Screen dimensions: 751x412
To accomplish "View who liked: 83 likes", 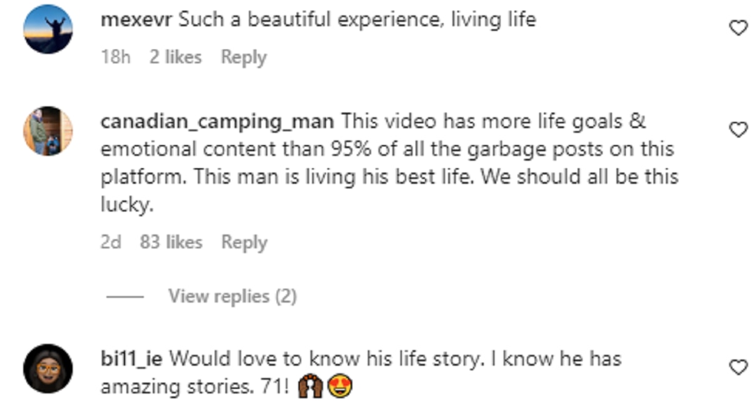I will pos(171,242).
